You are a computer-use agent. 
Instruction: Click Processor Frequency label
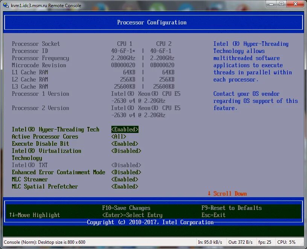click(40, 58)
